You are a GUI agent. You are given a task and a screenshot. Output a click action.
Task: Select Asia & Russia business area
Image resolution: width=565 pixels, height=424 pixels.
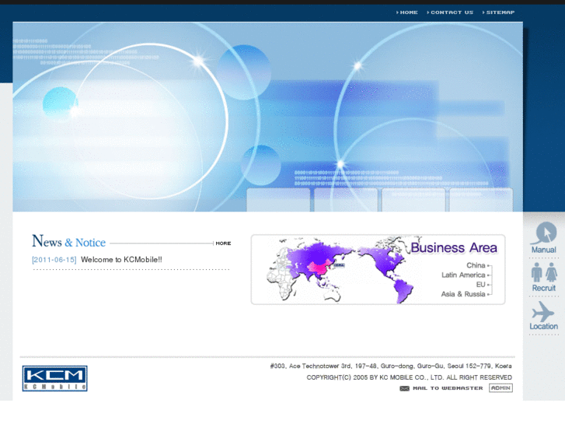click(463, 294)
